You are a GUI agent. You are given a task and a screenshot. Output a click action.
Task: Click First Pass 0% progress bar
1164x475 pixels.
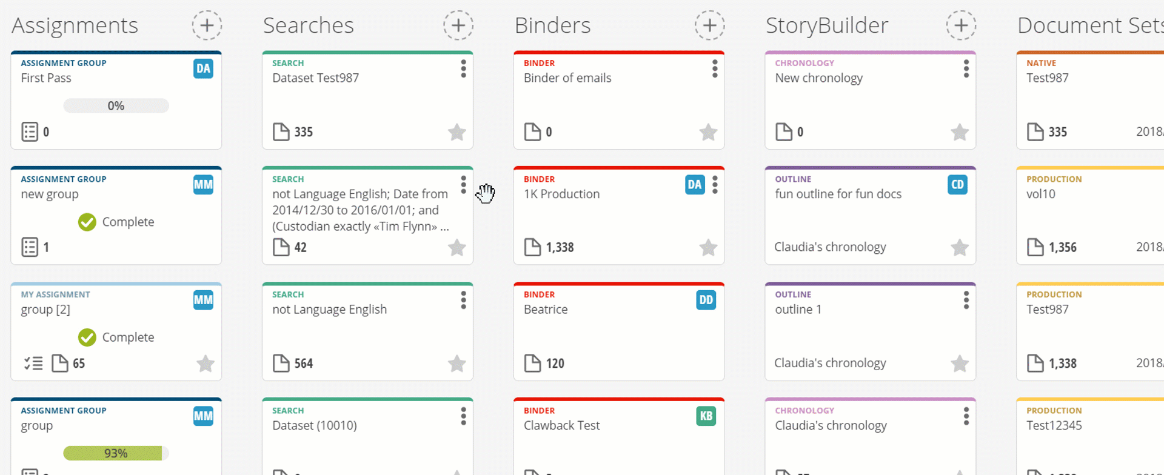click(x=116, y=106)
